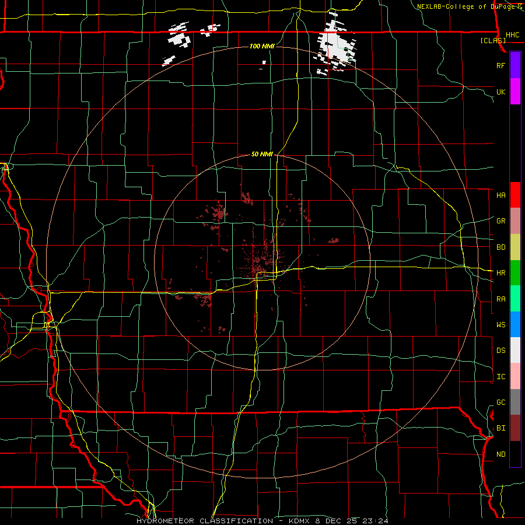Click the WS blue legend swatch

(x=515, y=324)
